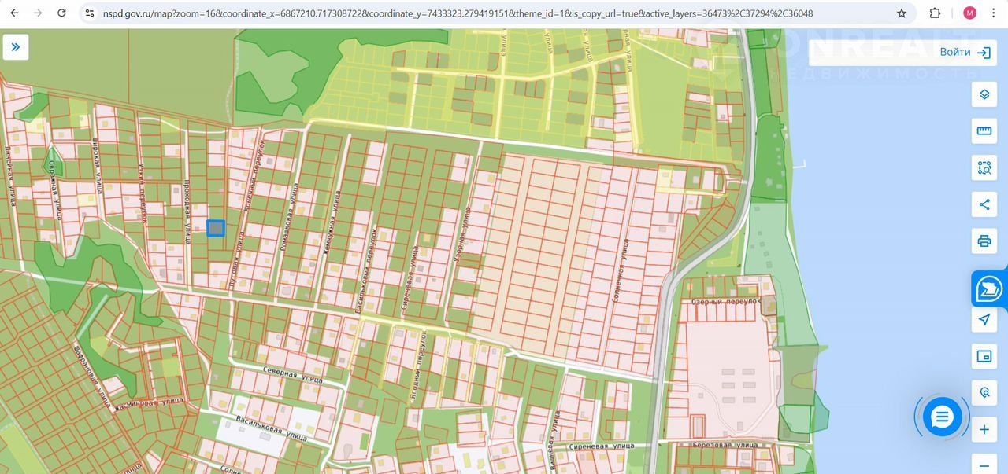Select the blue highlighted land parcel
The height and width of the screenshot is (474, 1008).
(x=215, y=228)
